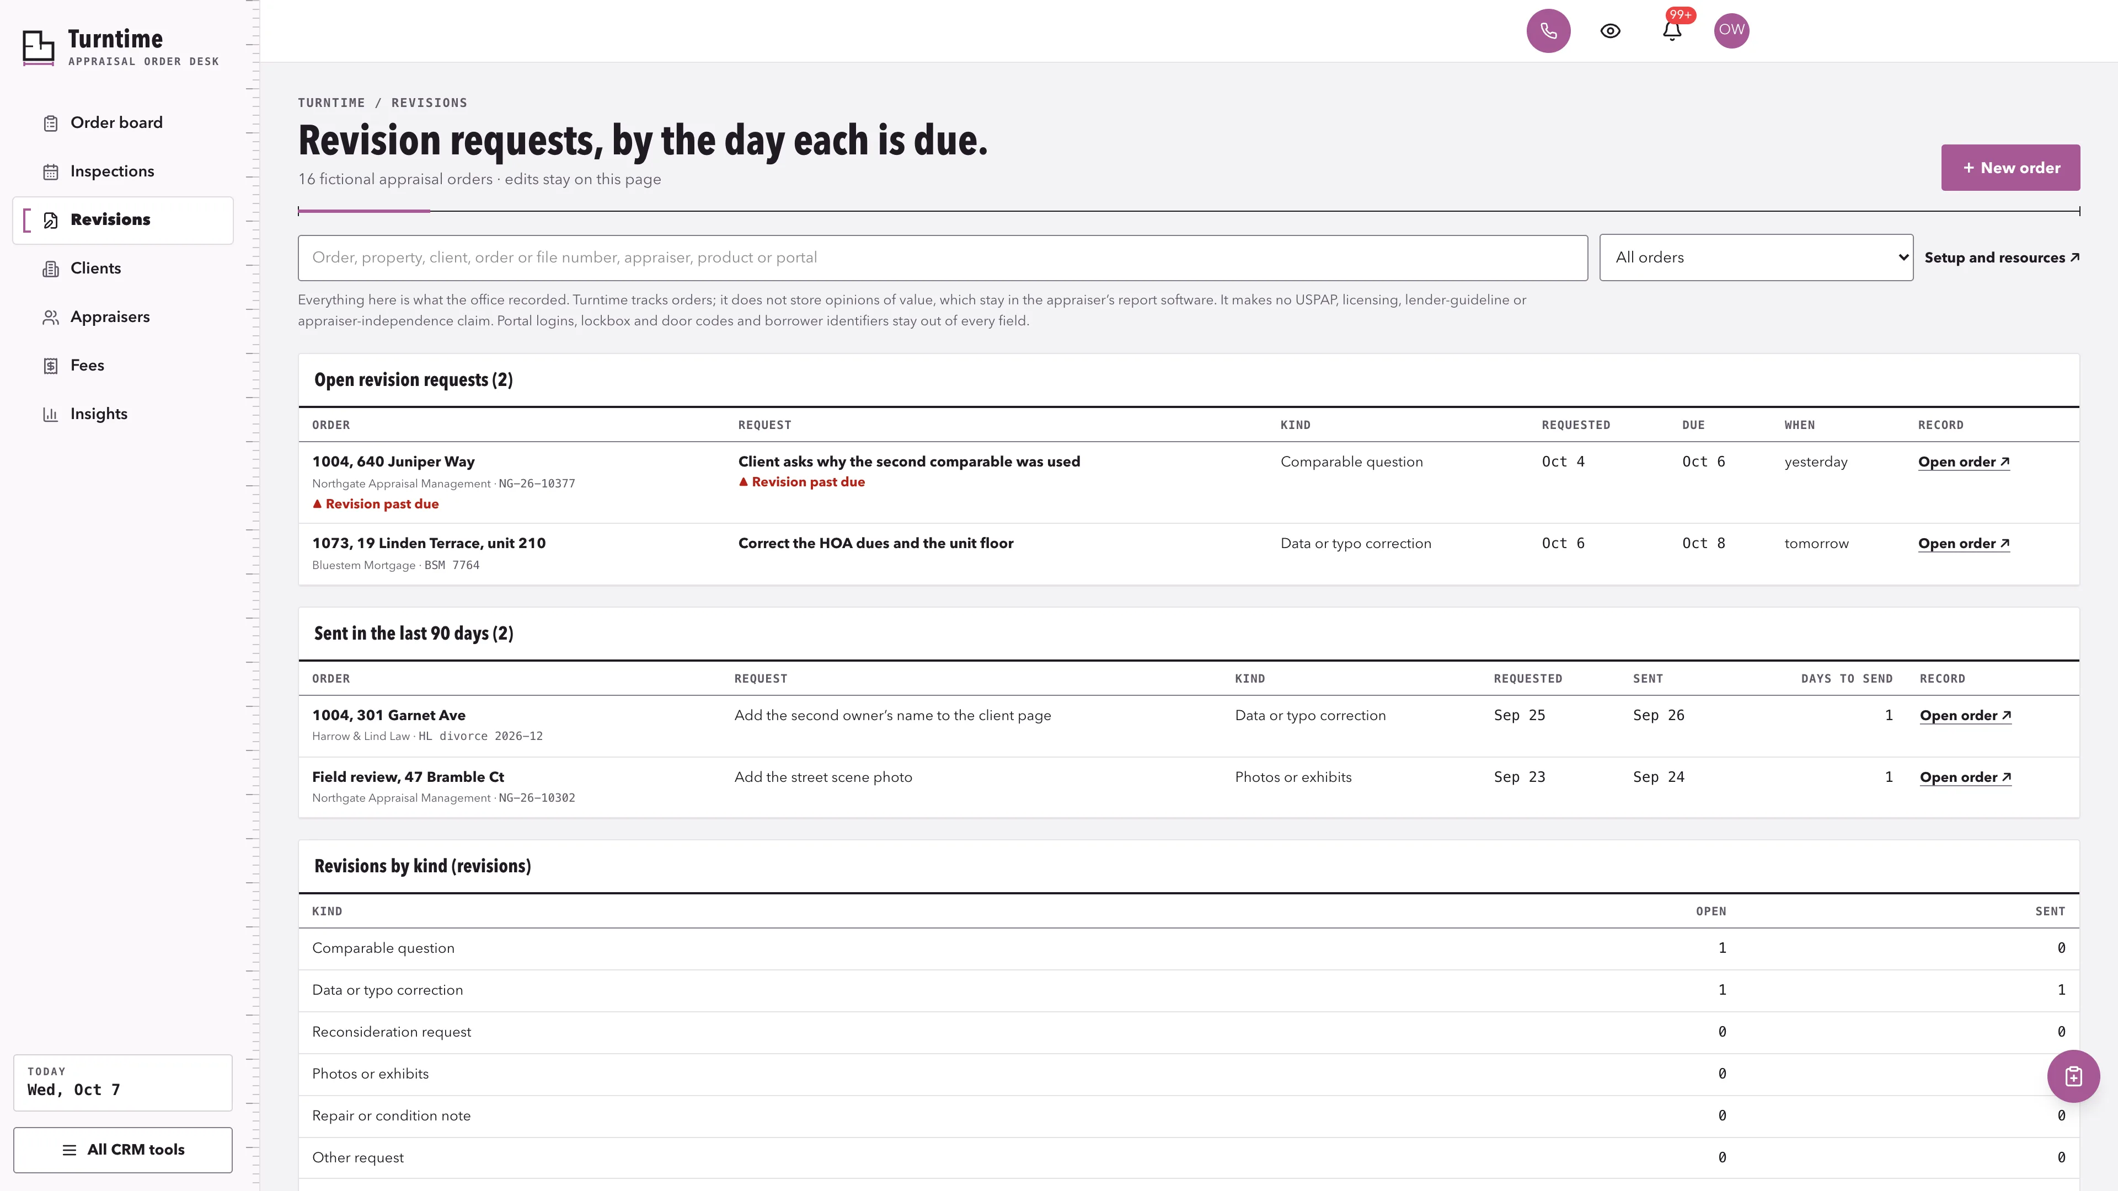Open the Insights sidebar item
Screen dimensions: 2118x1191
(124, 414)
